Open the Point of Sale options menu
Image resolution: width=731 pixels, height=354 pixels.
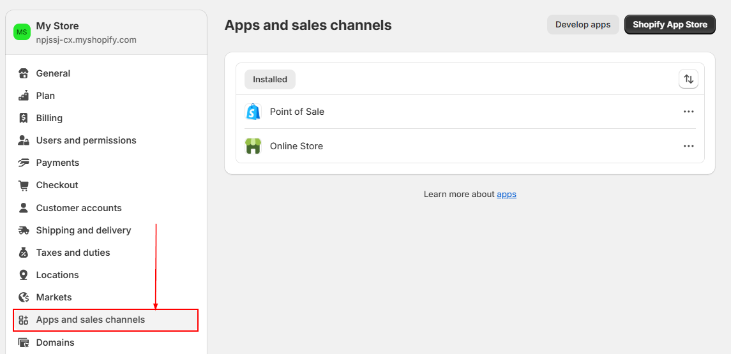(688, 112)
